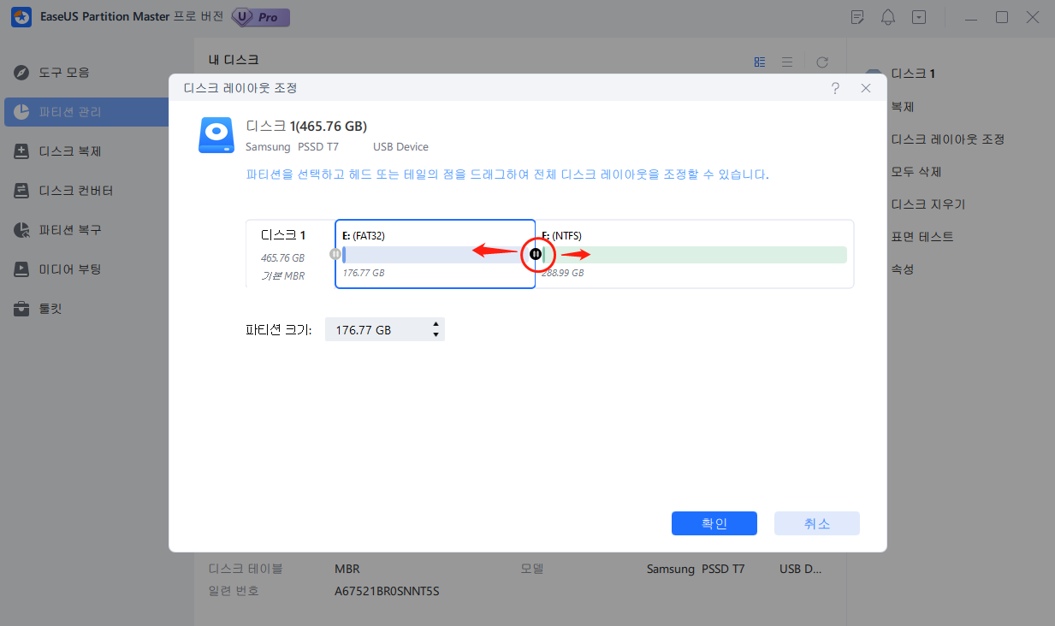Choose 속성 in the right panel
This screenshot has width=1055, height=626.
point(903,269)
